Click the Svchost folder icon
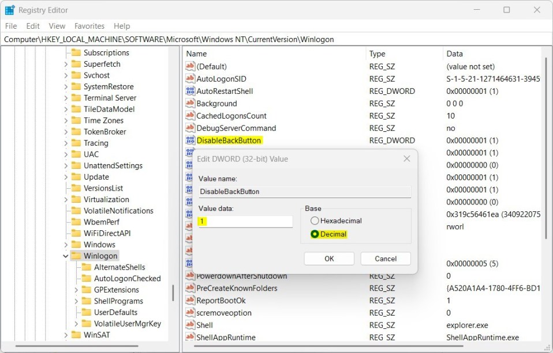553x353 pixels. click(x=76, y=75)
